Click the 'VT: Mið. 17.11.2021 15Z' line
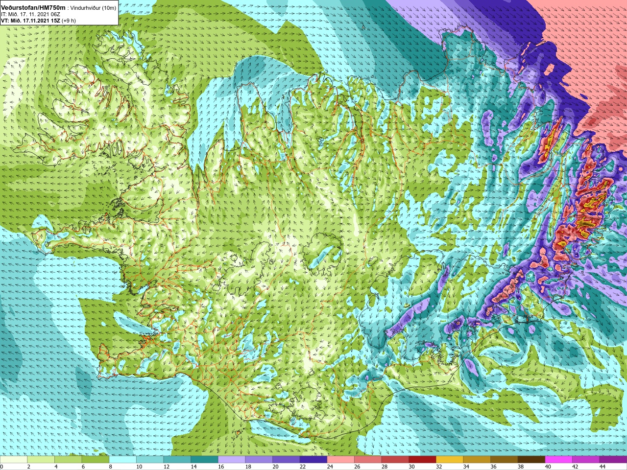The height and width of the screenshot is (470, 627). point(30,21)
